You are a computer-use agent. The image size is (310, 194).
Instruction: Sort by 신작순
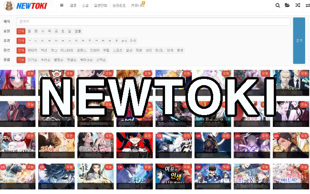coord(101,60)
